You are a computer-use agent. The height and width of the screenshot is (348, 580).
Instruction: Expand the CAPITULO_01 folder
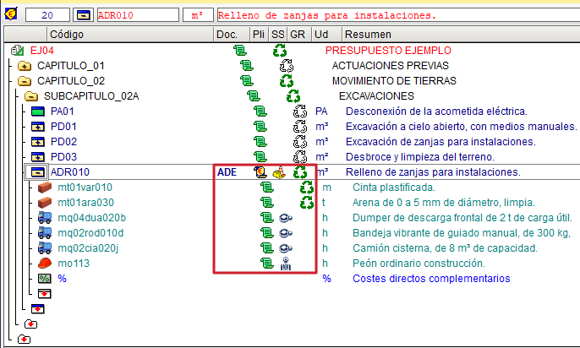click(25, 66)
